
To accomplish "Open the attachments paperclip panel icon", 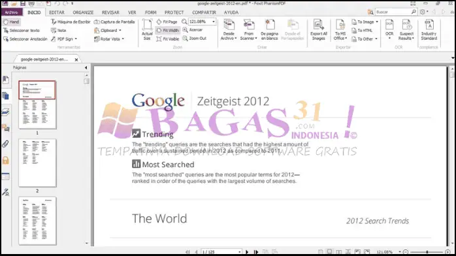I will (x=5, y=144).
